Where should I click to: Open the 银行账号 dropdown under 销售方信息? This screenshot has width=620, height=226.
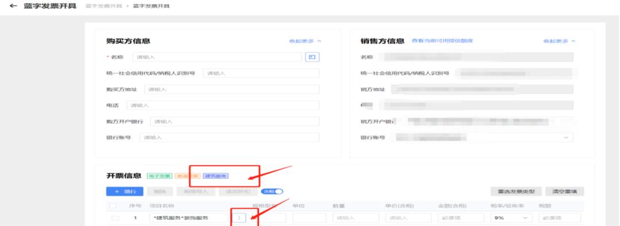point(565,138)
